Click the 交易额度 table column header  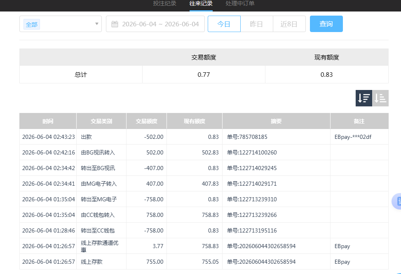tap(147, 121)
